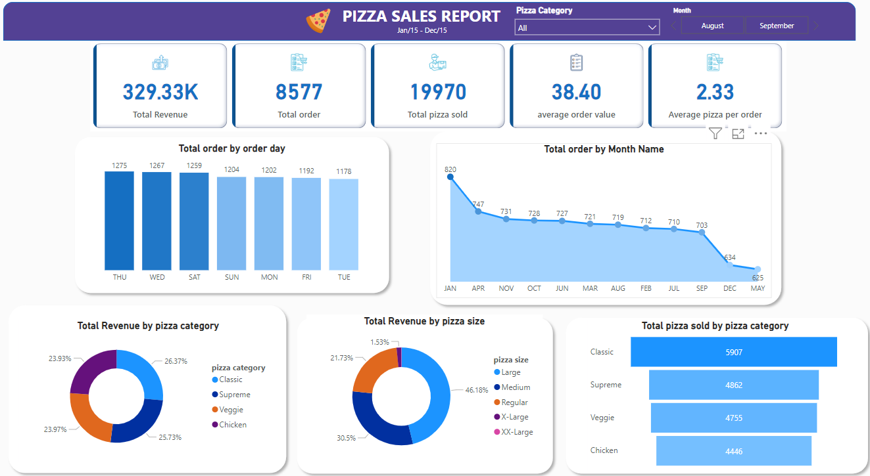Click the JAN data point showing 820
The image size is (870, 476).
click(x=450, y=177)
